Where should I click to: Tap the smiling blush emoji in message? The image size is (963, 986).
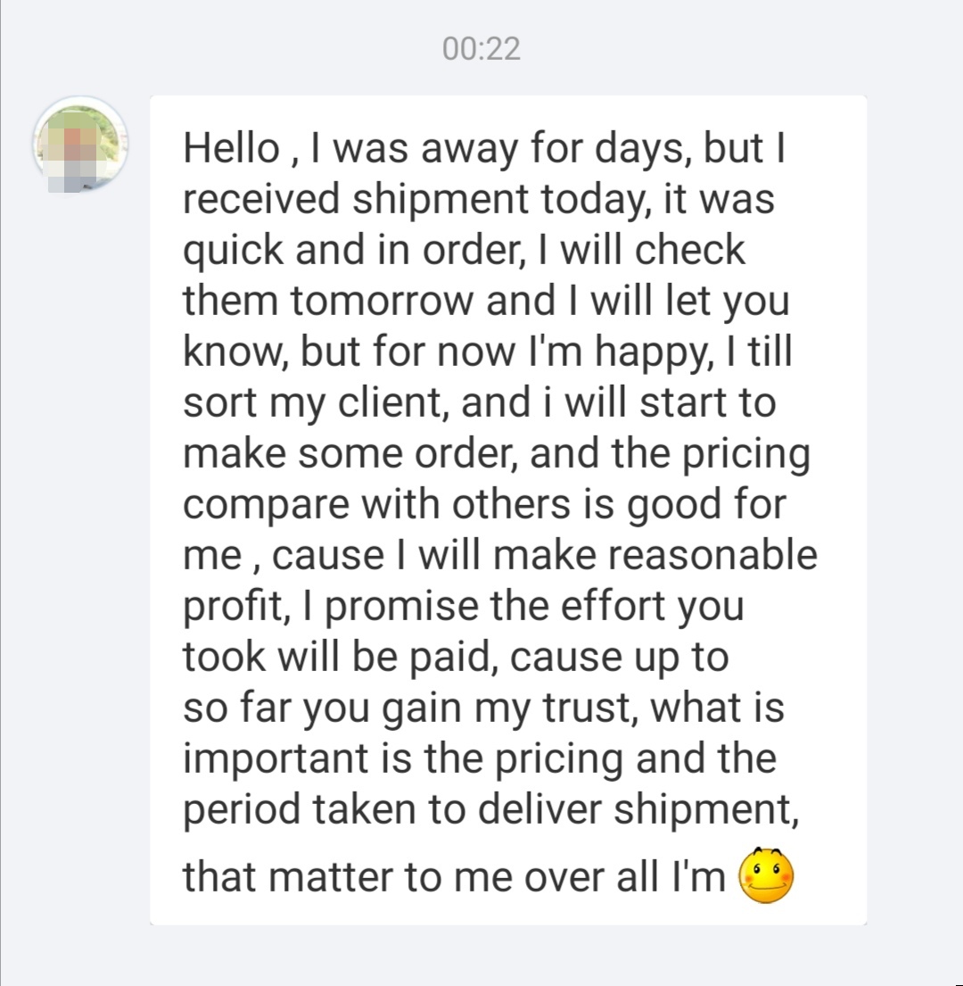[x=766, y=875]
